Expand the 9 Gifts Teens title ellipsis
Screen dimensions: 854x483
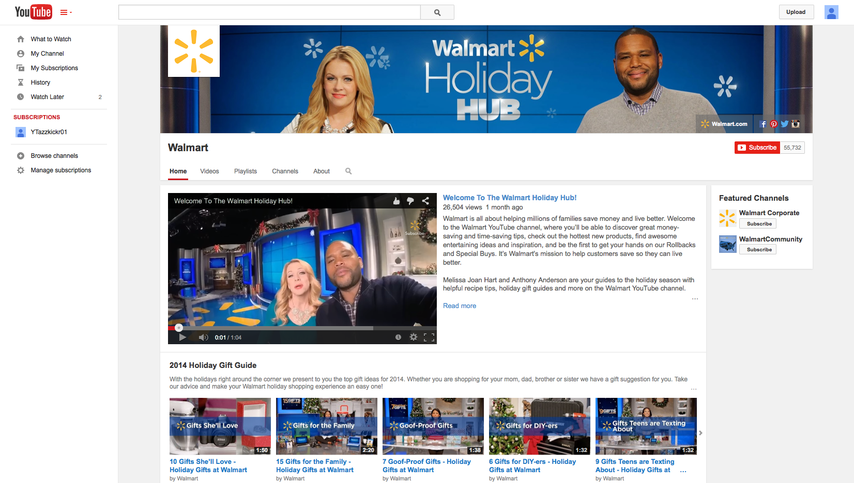[x=683, y=471]
